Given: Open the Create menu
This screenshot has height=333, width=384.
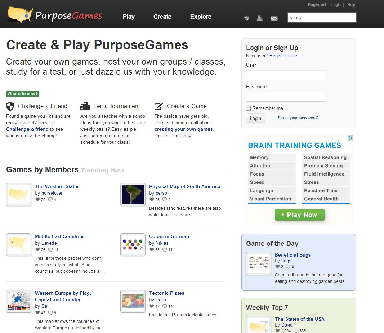Looking at the screenshot, I should pos(162,17).
